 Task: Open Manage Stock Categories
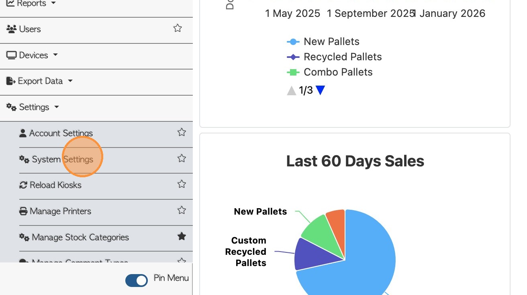coord(80,237)
